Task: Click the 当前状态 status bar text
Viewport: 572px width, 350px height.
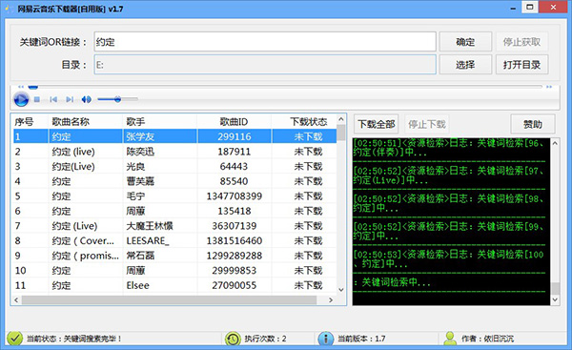Action: coord(74,339)
